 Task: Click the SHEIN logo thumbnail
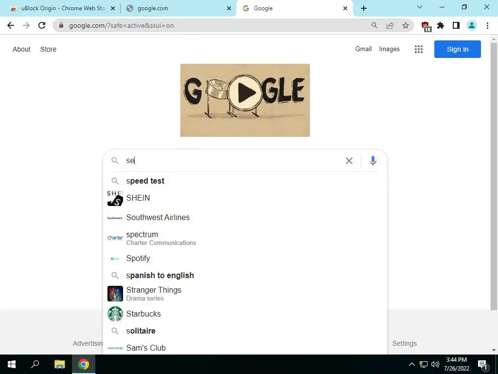click(x=115, y=198)
